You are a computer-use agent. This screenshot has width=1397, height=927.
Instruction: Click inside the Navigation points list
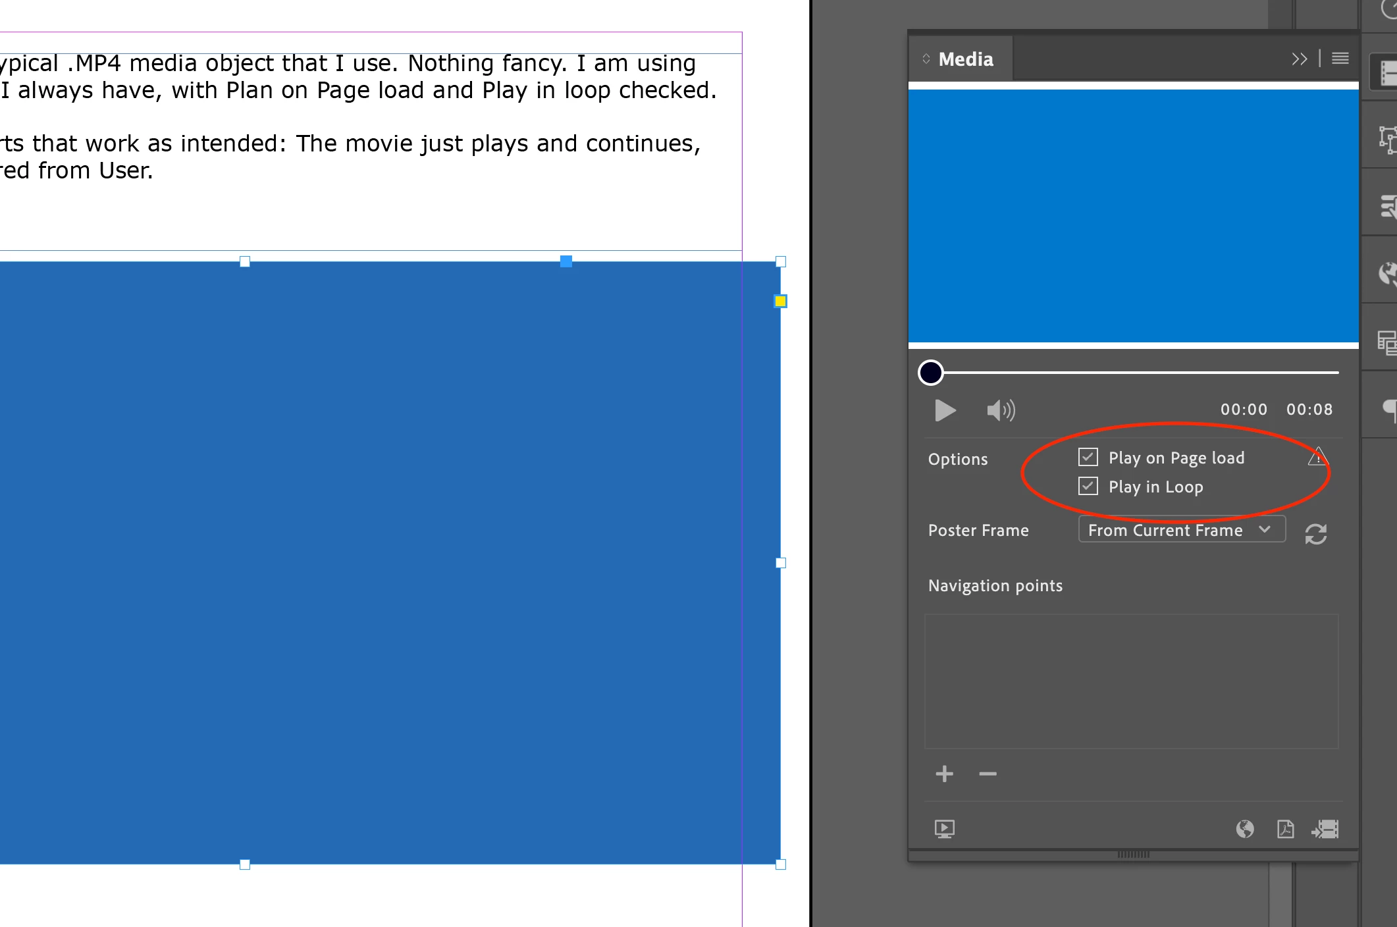tap(1131, 681)
